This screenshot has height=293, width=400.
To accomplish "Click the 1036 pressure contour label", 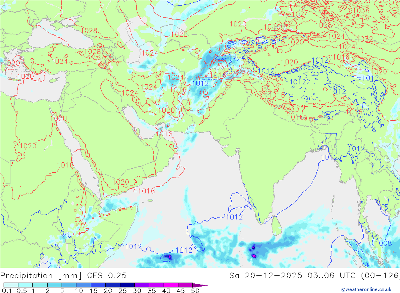I will coord(361,11).
